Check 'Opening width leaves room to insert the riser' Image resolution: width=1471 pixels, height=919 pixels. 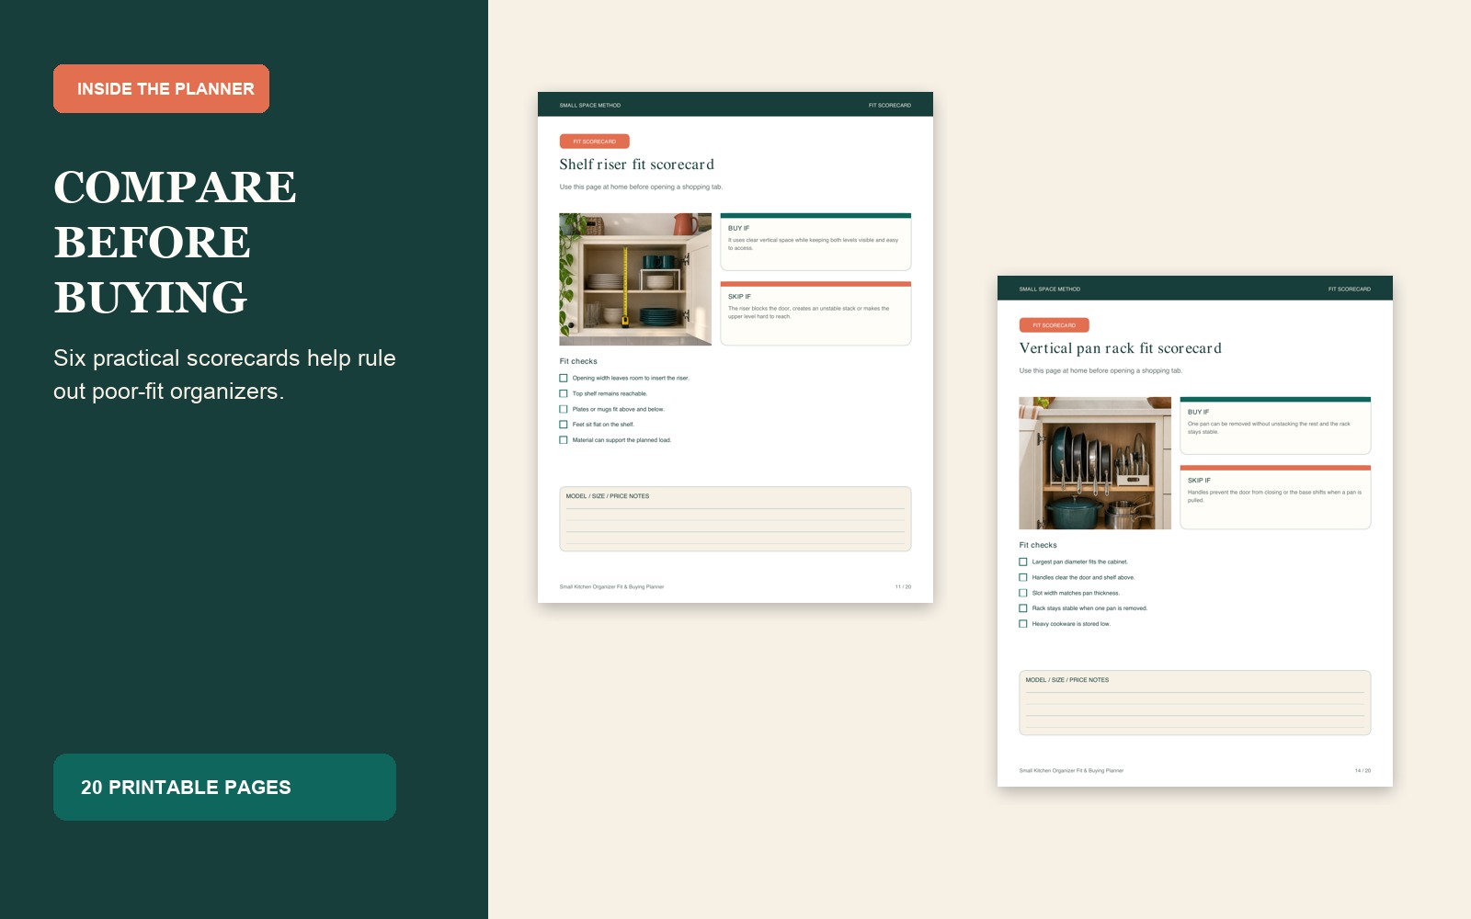click(564, 378)
